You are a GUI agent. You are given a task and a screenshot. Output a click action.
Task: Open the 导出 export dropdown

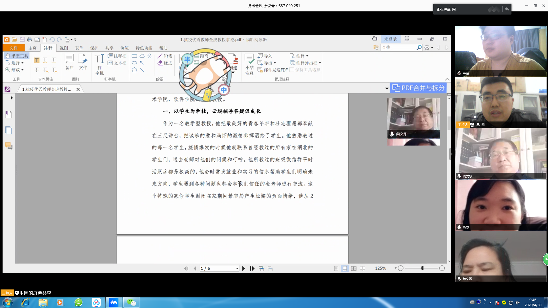click(275, 63)
